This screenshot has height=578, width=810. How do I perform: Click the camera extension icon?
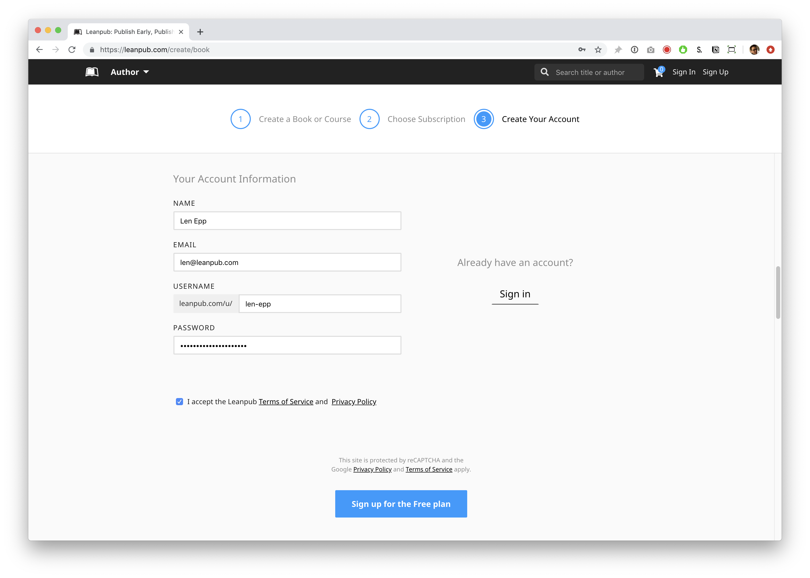click(650, 50)
